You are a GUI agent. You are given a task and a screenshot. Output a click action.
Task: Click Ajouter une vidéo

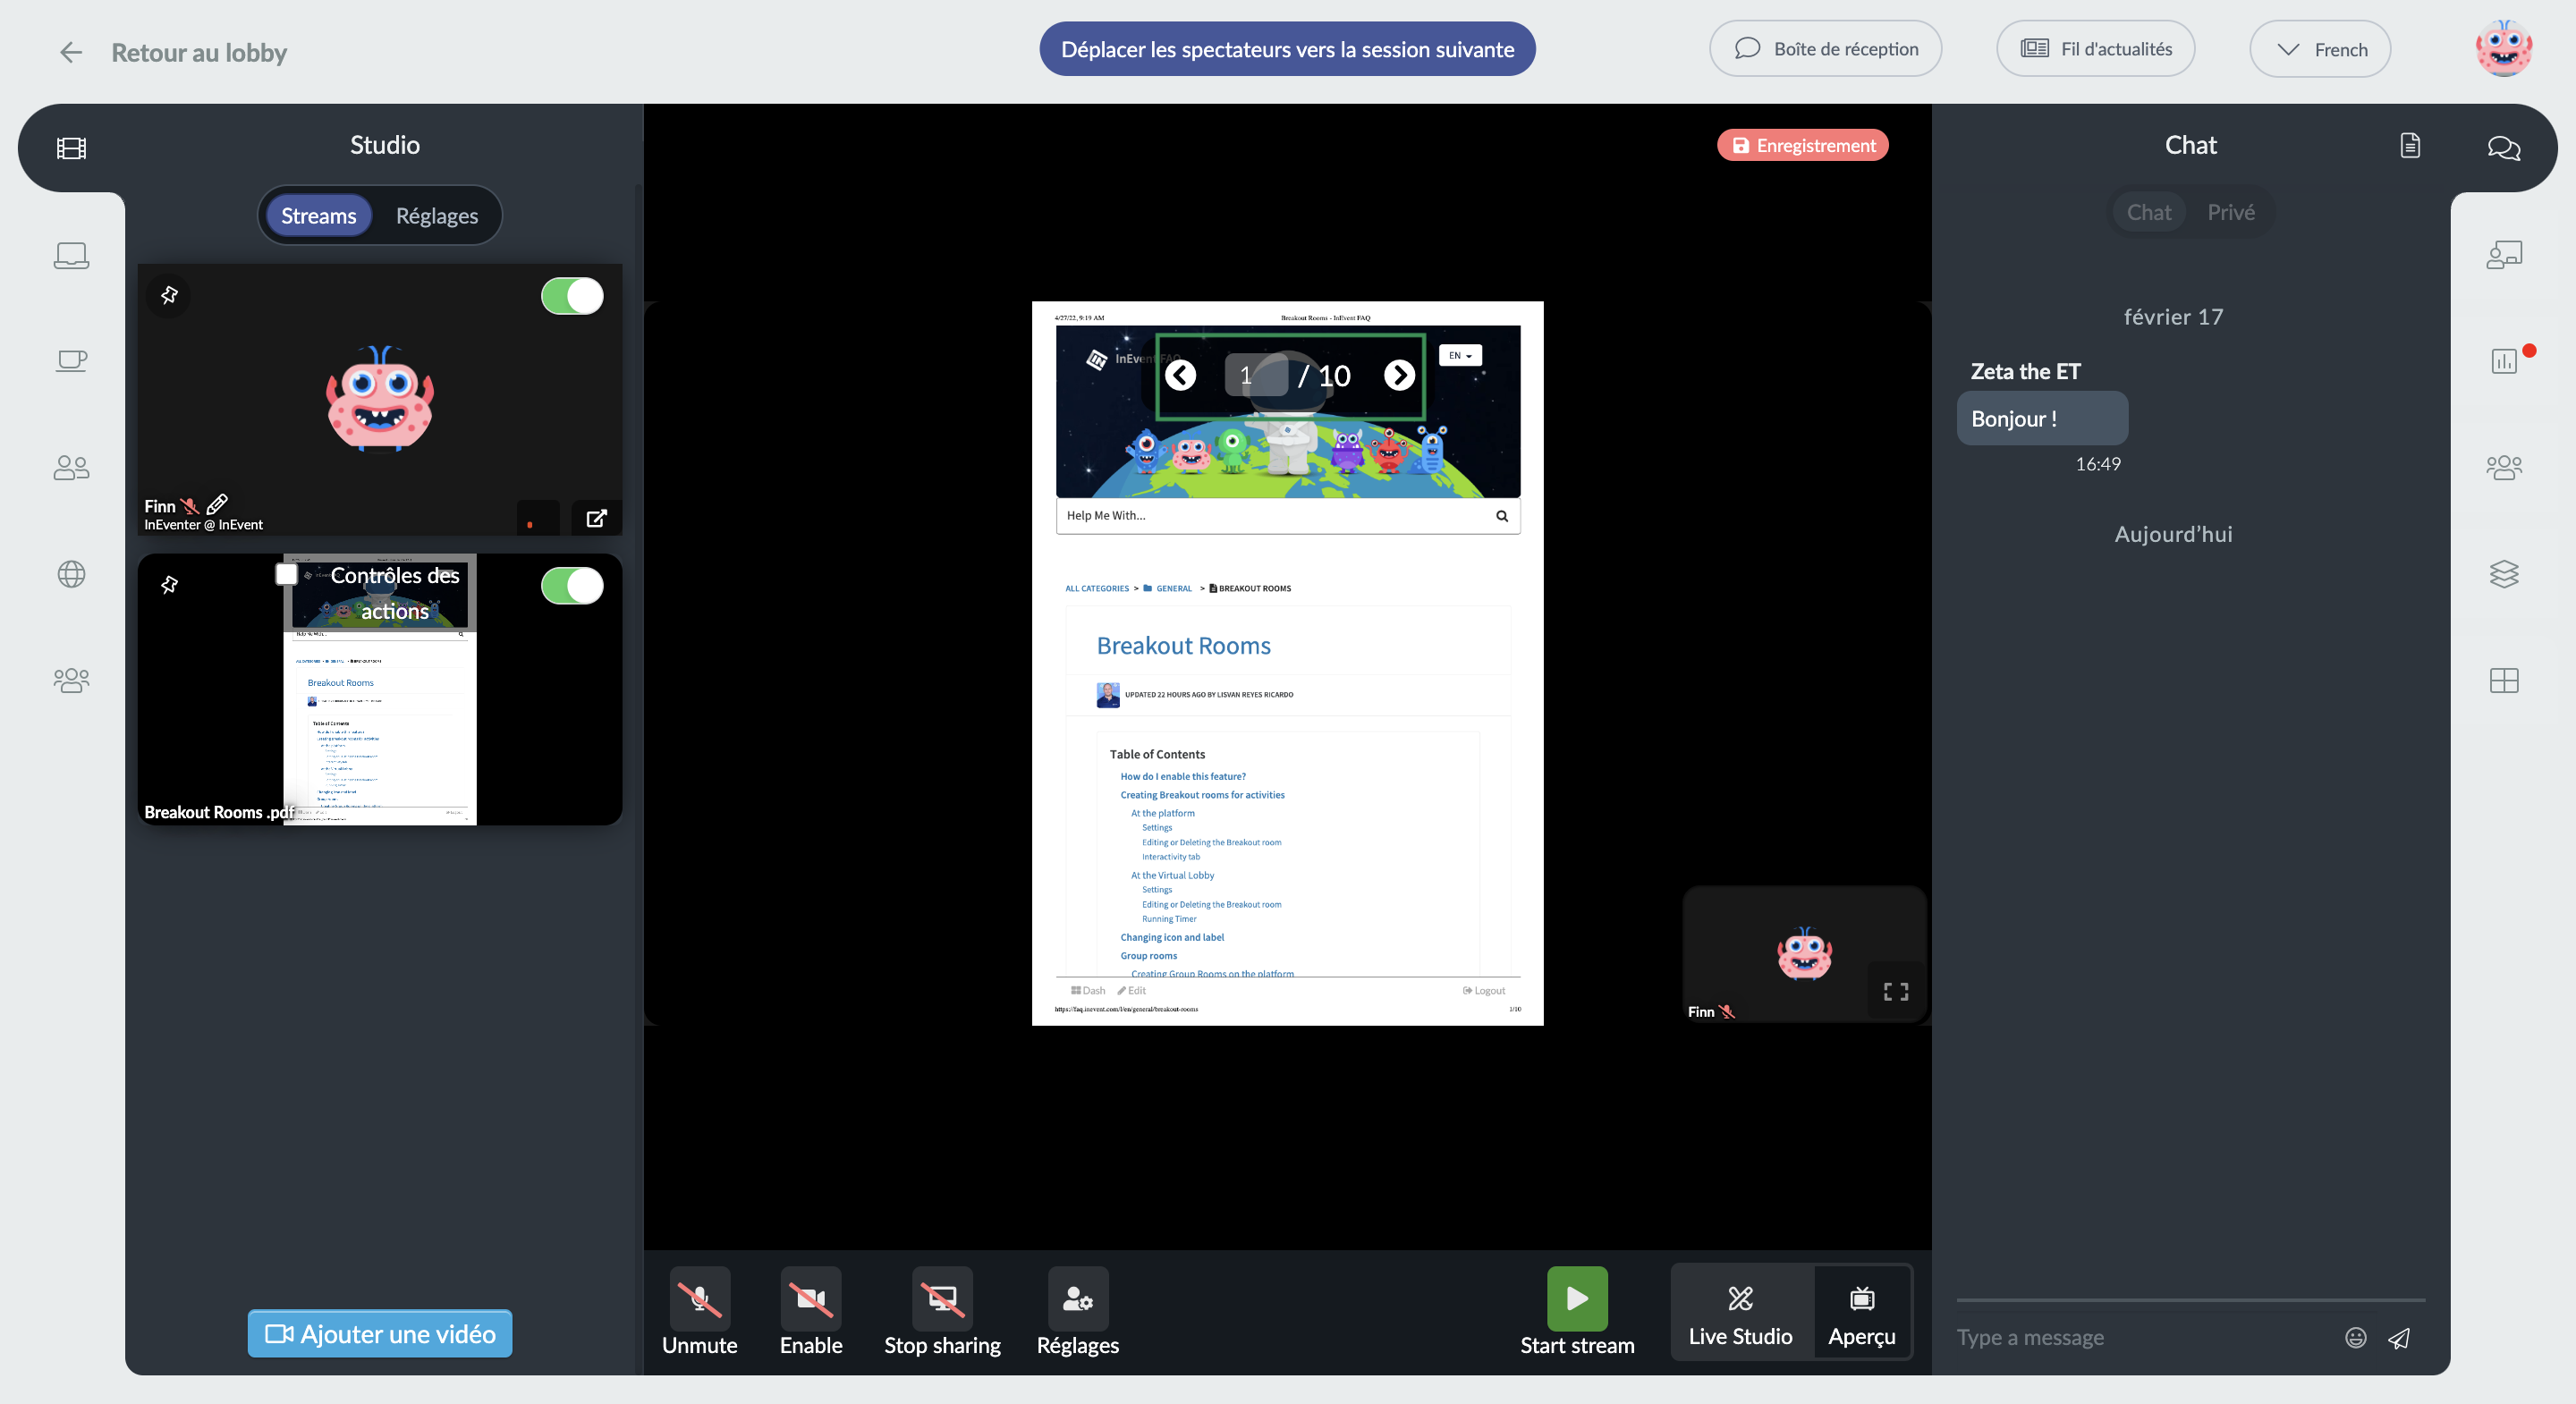pos(380,1334)
